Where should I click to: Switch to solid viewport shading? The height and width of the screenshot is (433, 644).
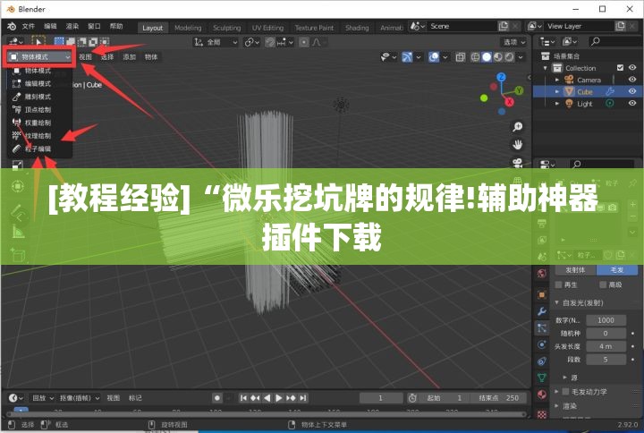click(x=487, y=57)
